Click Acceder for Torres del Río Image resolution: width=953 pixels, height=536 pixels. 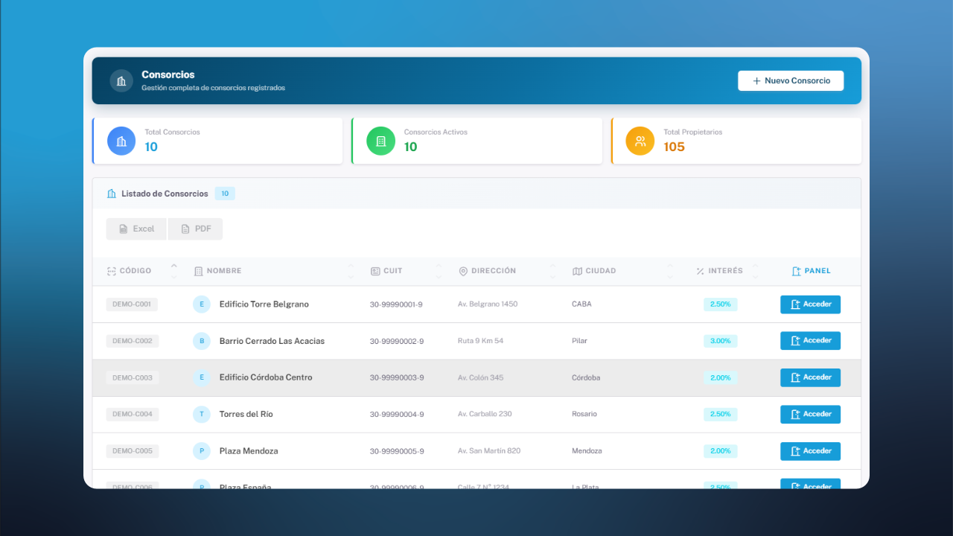pos(810,414)
